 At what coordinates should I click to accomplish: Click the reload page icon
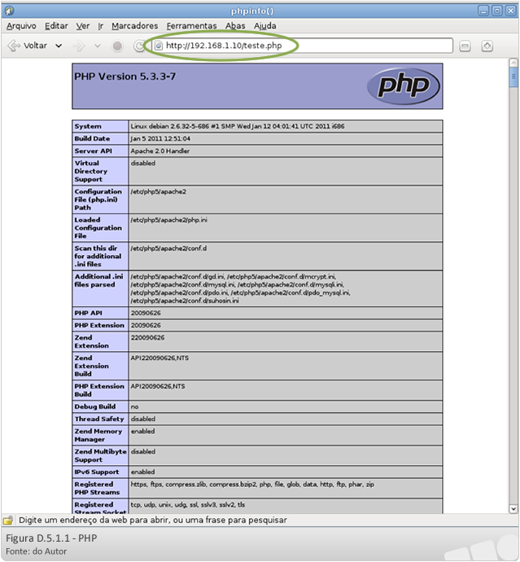[x=138, y=46]
